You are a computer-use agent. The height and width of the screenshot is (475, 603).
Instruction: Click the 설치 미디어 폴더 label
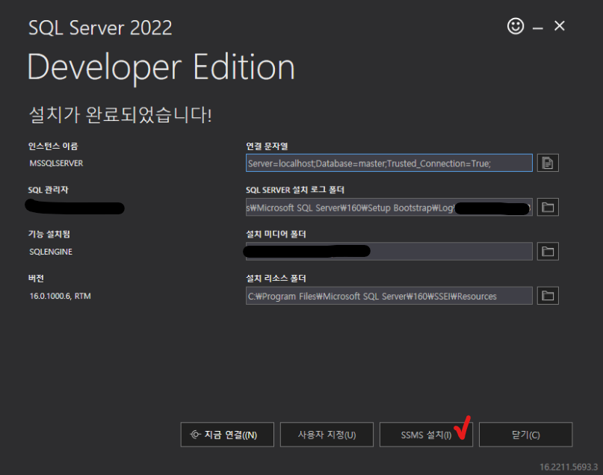(276, 234)
